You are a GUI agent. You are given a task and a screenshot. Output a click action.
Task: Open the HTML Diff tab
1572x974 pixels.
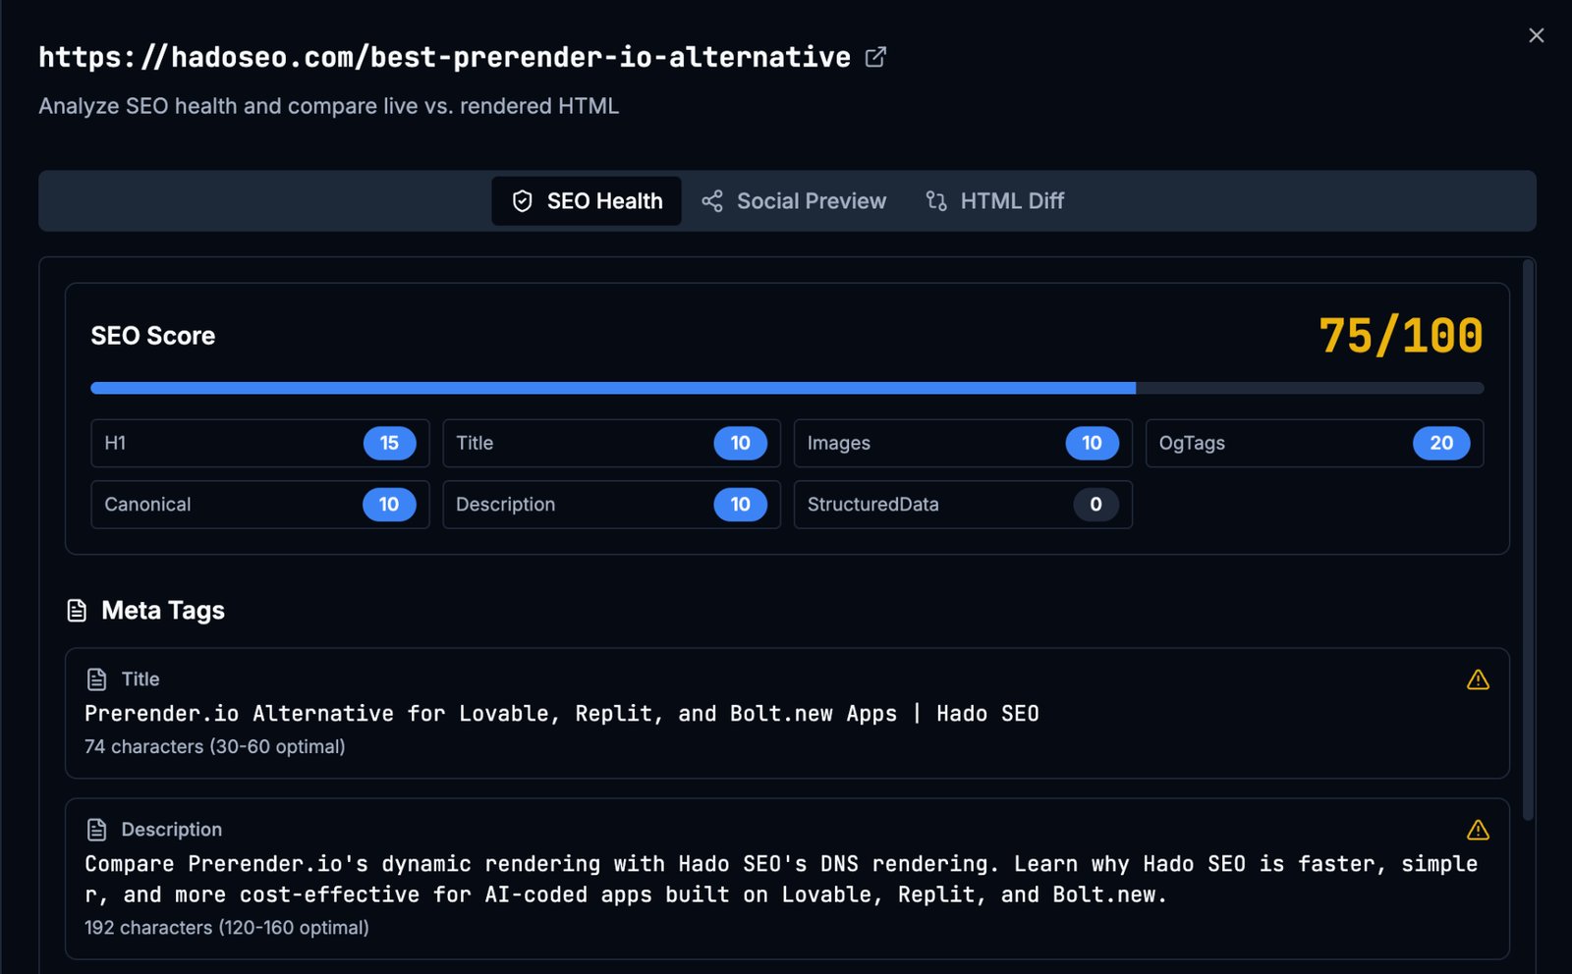tap(1011, 200)
